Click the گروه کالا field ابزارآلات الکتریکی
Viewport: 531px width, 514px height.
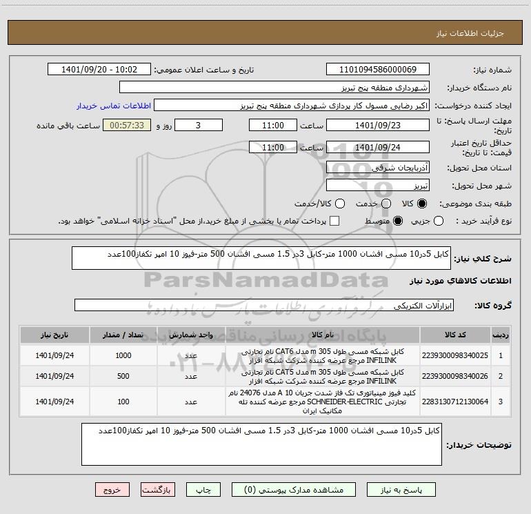pyautogui.click(x=264, y=305)
